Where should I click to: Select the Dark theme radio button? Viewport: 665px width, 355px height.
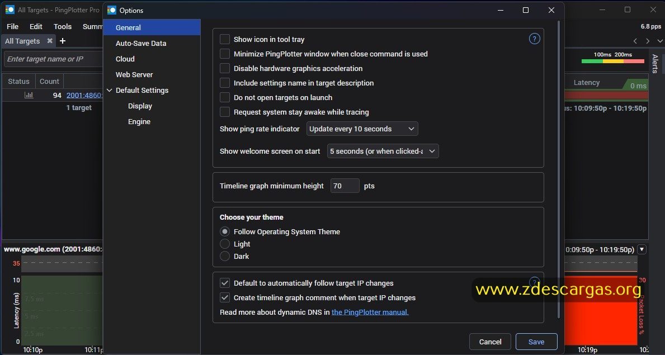tap(225, 256)
